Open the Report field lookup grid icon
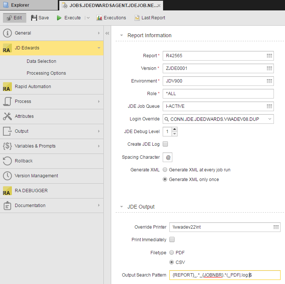The width and height of the screenshot is (285, 284). pos(269,56)
